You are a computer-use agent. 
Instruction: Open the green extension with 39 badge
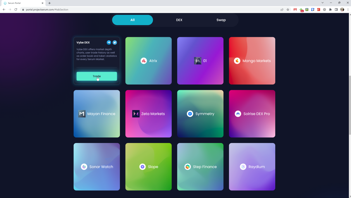pos(302,10)
